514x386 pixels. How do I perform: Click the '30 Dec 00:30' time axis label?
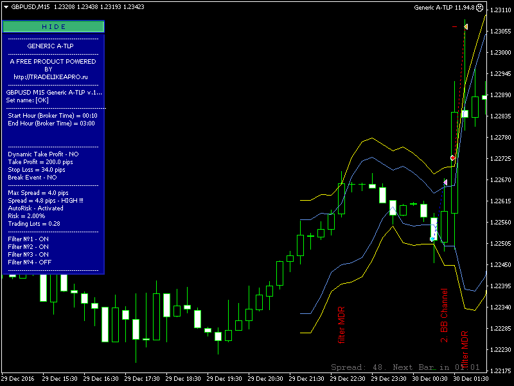(430, 378)
